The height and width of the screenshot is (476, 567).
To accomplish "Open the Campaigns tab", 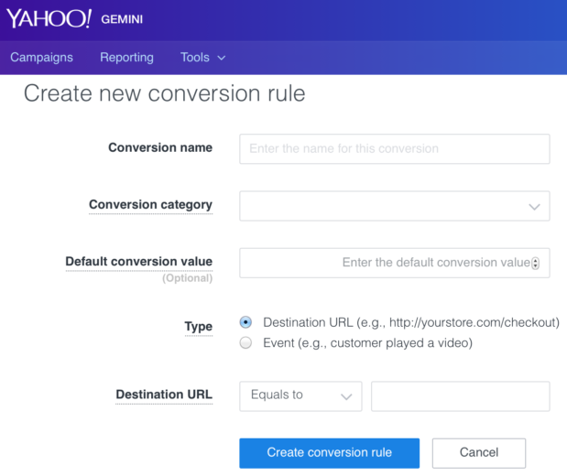I will (x=41, y=58).
